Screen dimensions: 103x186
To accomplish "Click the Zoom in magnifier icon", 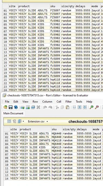I will click(91, 107).
